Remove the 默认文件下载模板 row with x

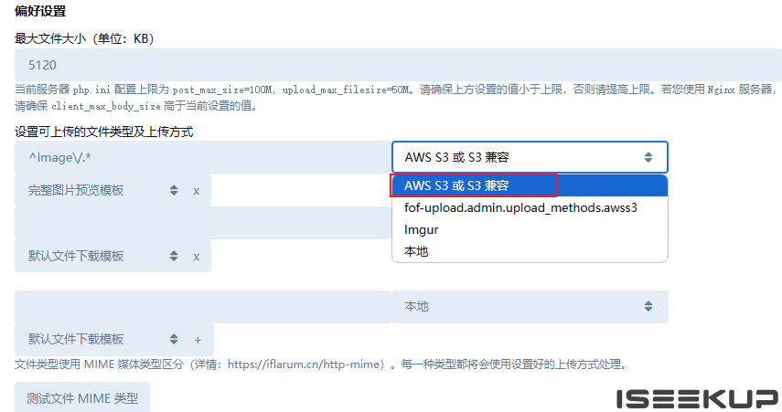click(x=197, y=257)
